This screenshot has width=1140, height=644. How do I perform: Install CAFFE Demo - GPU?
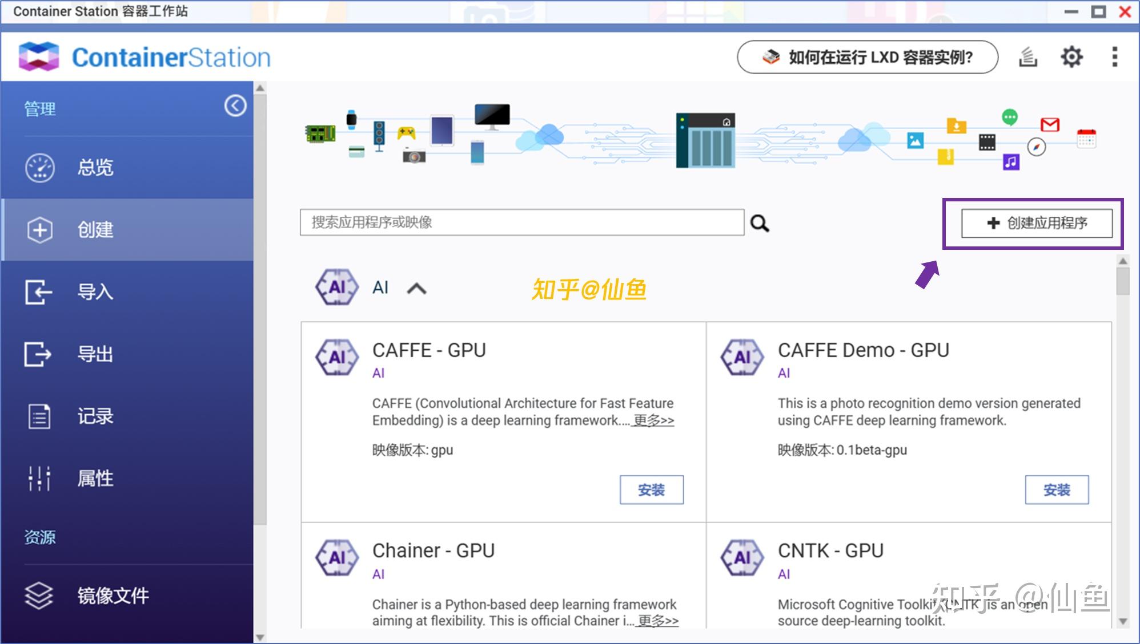click(x=1056, y=490)
